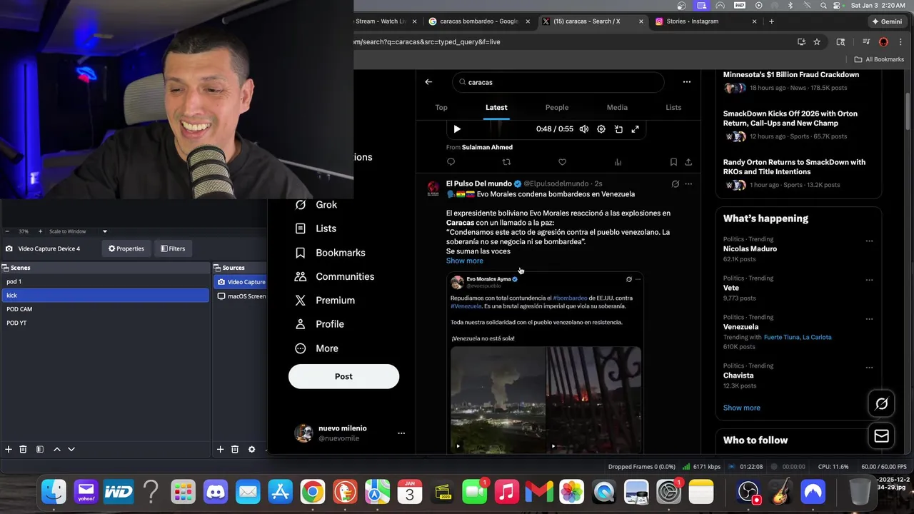
Task: Open Discord from the Dock
Action: coord(216,491)
